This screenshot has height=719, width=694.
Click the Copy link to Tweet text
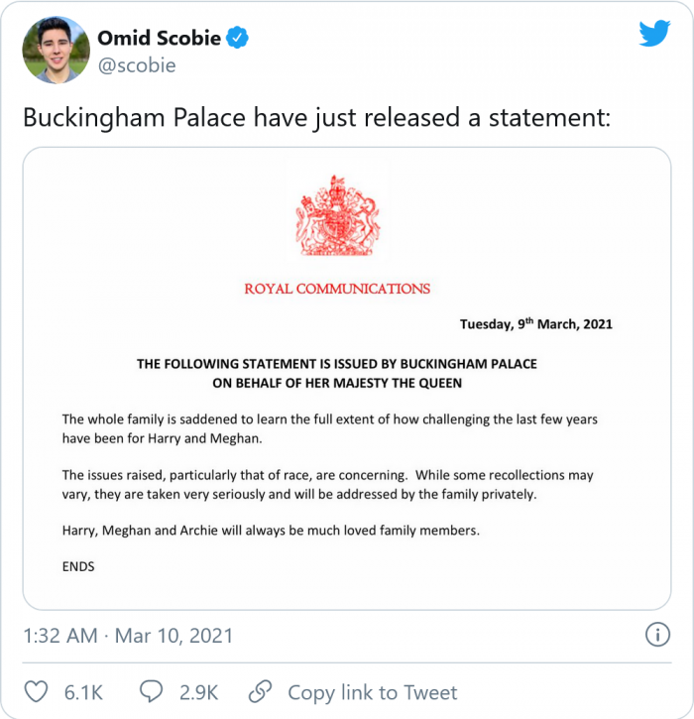(373, 692)
